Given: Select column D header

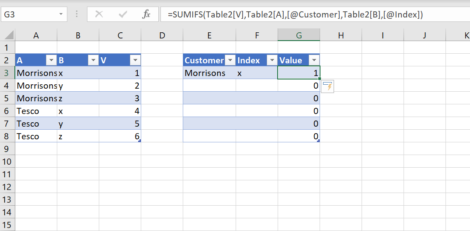Looking at the screenshot, I should click(162, 36).
